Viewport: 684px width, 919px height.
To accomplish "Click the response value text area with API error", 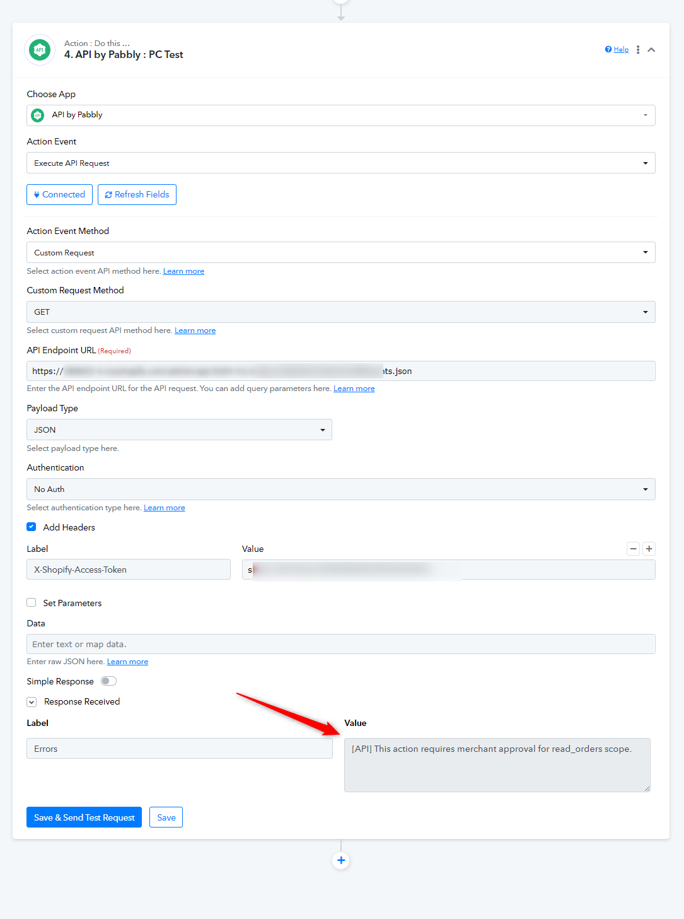I will 497,765.
